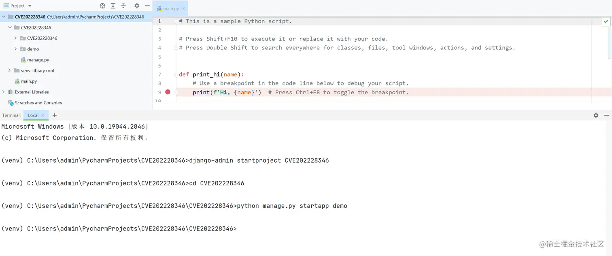Expand the venv library root folder
This screenshot has height=256, width=612.
pos(10,70)
